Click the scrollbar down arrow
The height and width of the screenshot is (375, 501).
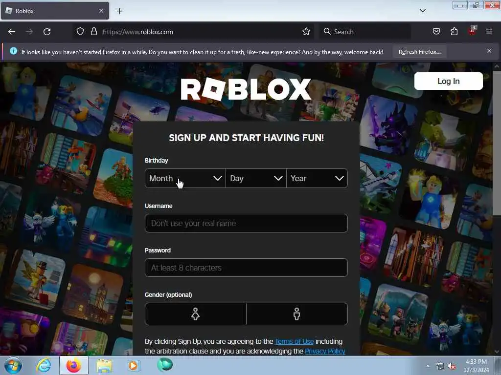pyautogui.click(x=497, y=352)
